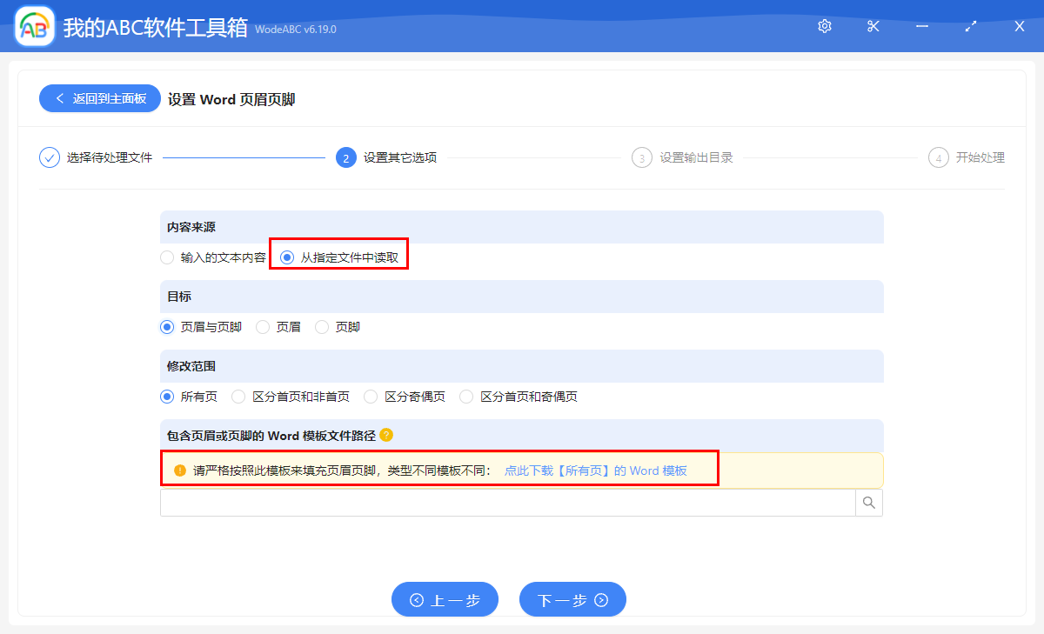This screenshot has width=1044, height=634.
Task: Choose the 区分奇偶页 modification range
Action: 370,396
